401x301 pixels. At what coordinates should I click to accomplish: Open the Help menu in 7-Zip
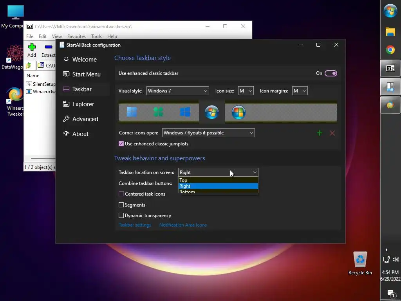[x=112, y=36]
